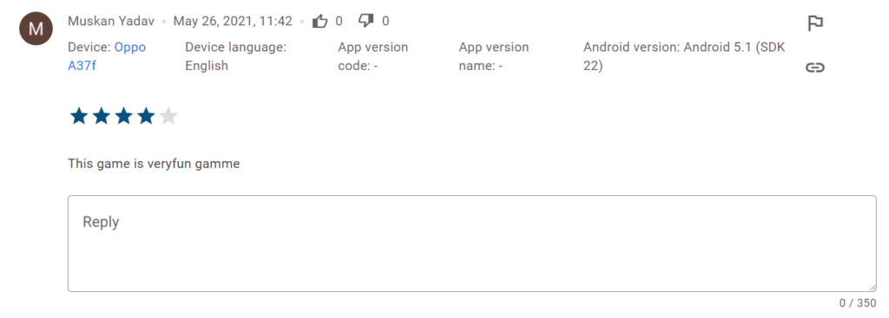Copy review link using chain icon
The image size is (889, 318).
click(x=814, y=68)
